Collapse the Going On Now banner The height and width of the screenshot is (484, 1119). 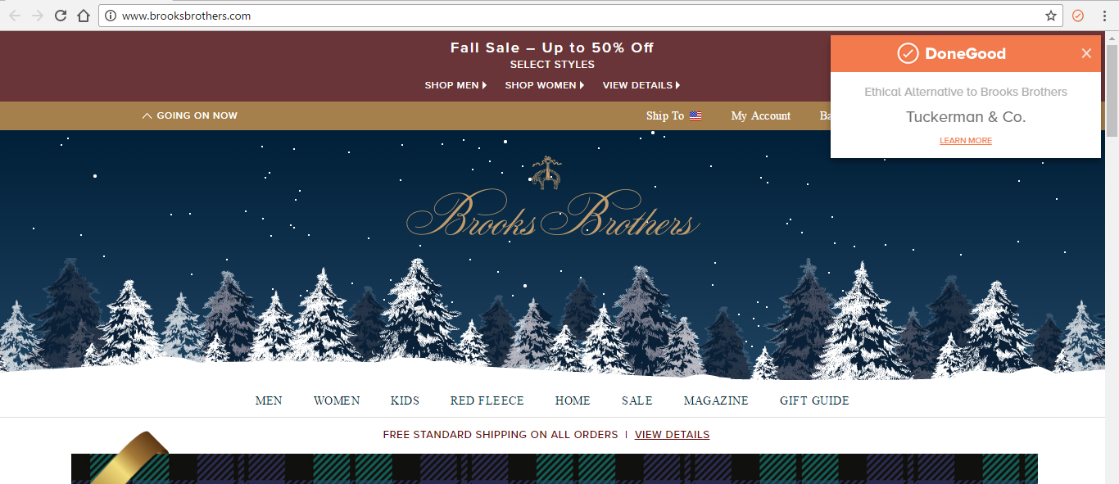[190, 115]
